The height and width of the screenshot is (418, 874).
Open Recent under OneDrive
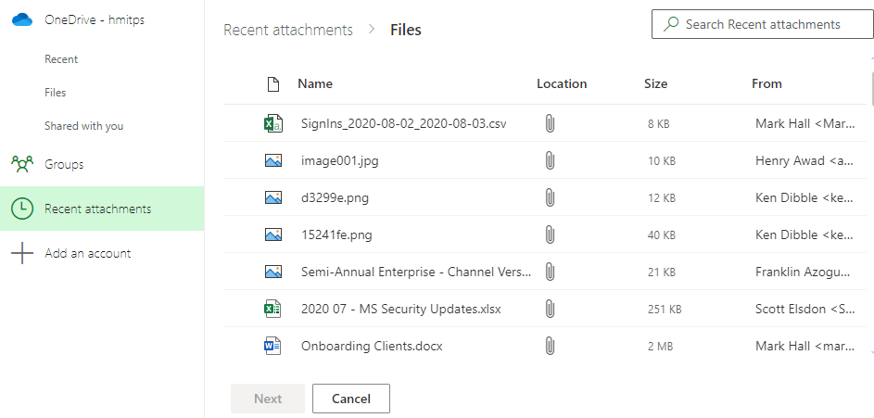point(61,59)
